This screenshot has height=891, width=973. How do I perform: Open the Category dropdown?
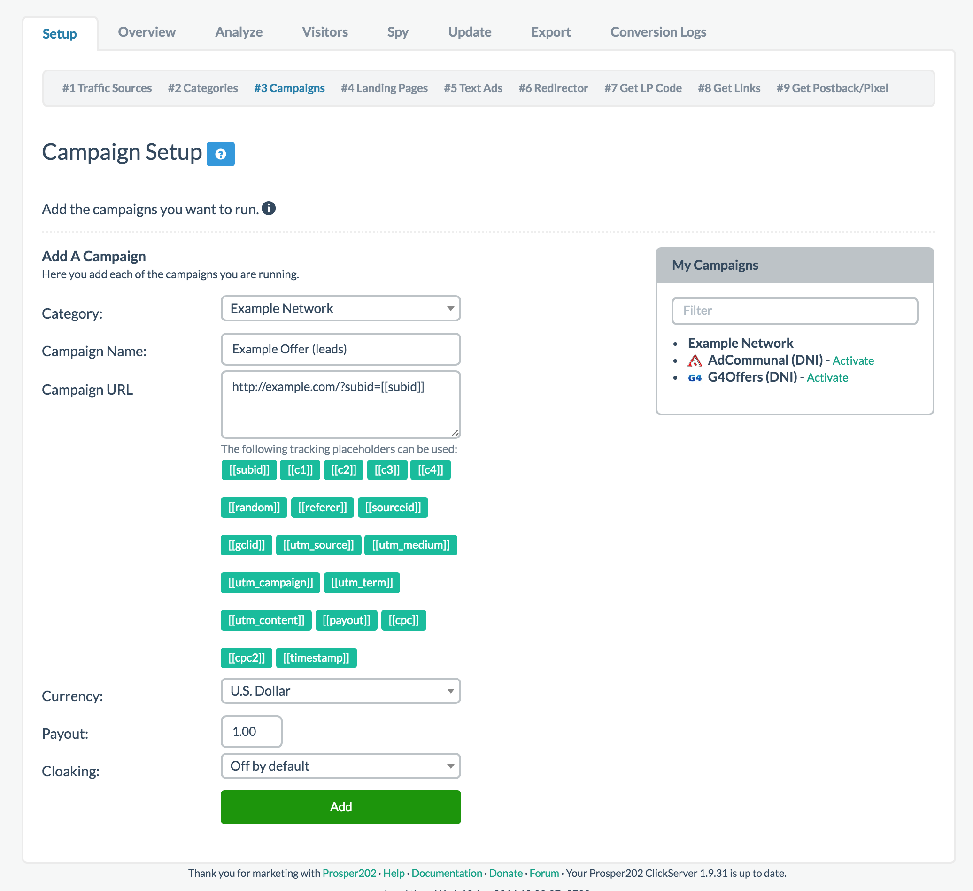coord(340,308)
